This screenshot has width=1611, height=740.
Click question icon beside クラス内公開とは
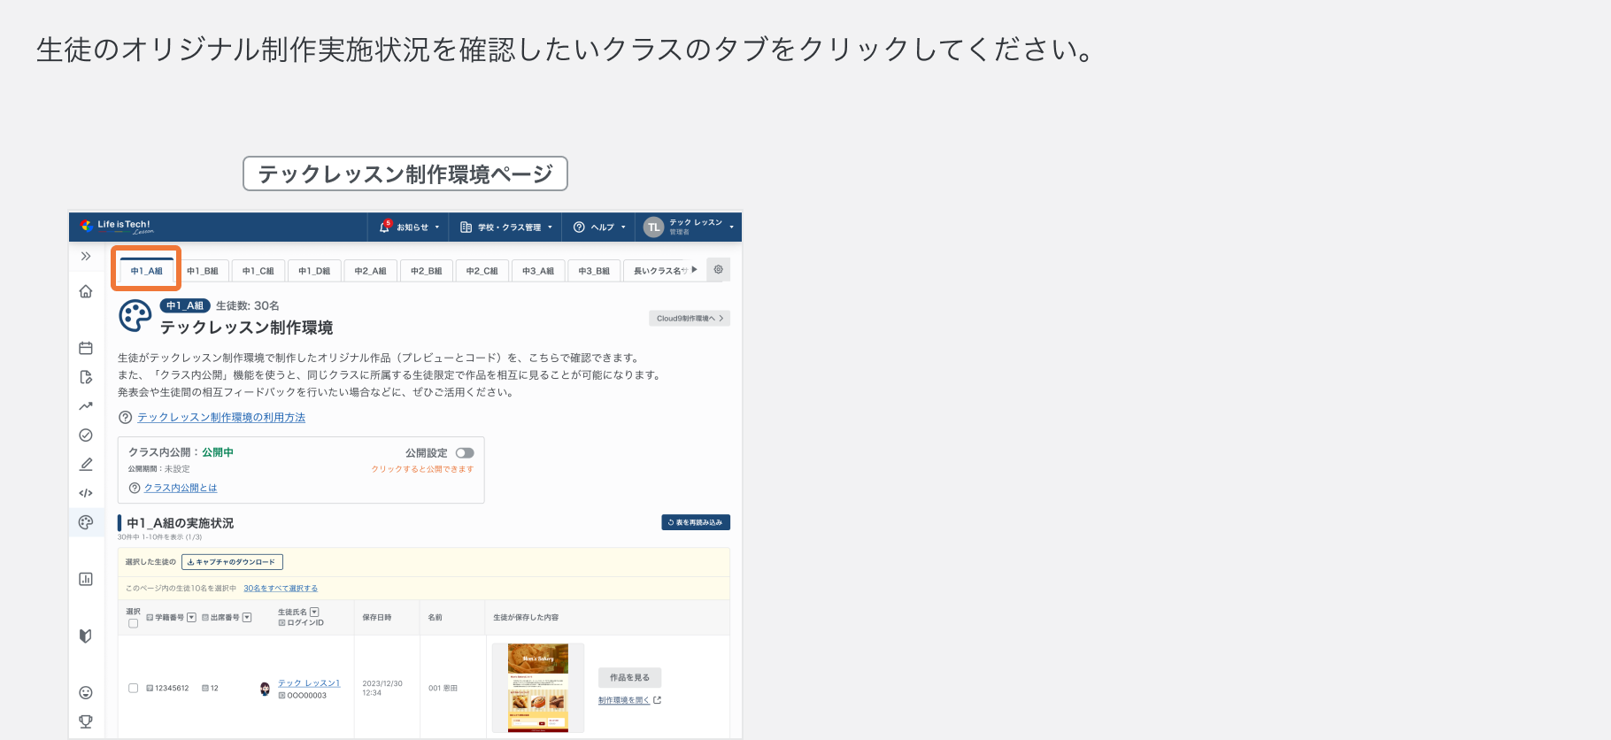pos(135,488)
